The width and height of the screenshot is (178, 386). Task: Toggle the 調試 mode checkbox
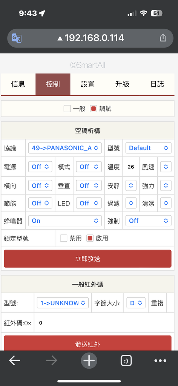pos(94,109)
